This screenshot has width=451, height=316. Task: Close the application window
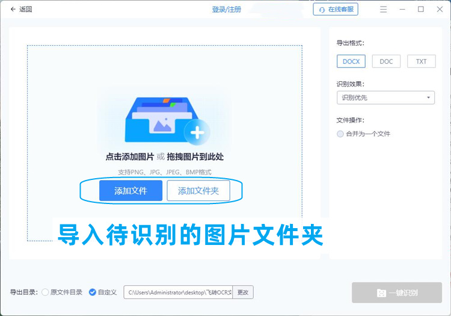440,10
